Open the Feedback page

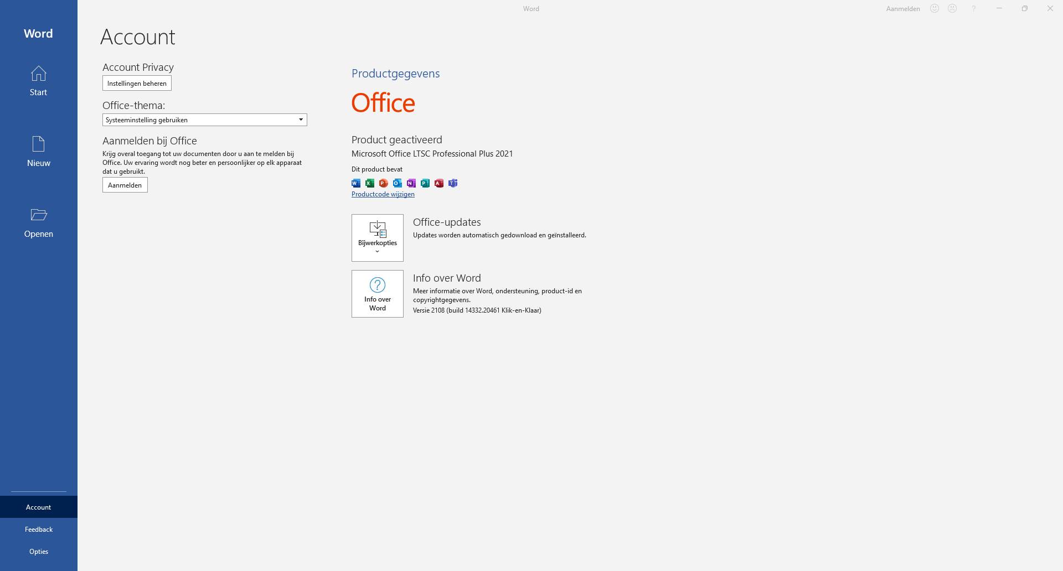pyautogui.click(x=38, y=529)
